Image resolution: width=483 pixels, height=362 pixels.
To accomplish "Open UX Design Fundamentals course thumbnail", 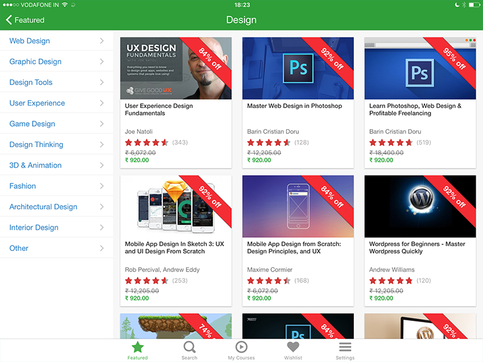I will click(176, 68).
